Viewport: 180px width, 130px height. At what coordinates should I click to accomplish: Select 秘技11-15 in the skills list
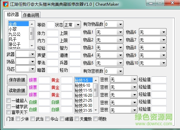click(x=84, y=90)
